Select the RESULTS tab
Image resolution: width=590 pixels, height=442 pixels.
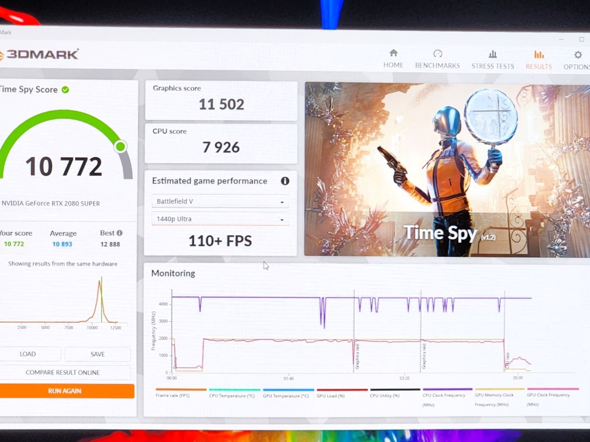click(x=539, y=60)
